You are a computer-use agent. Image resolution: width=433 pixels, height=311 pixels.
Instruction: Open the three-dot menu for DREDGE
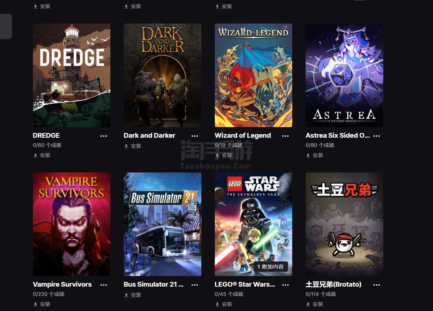click(104, 136)
